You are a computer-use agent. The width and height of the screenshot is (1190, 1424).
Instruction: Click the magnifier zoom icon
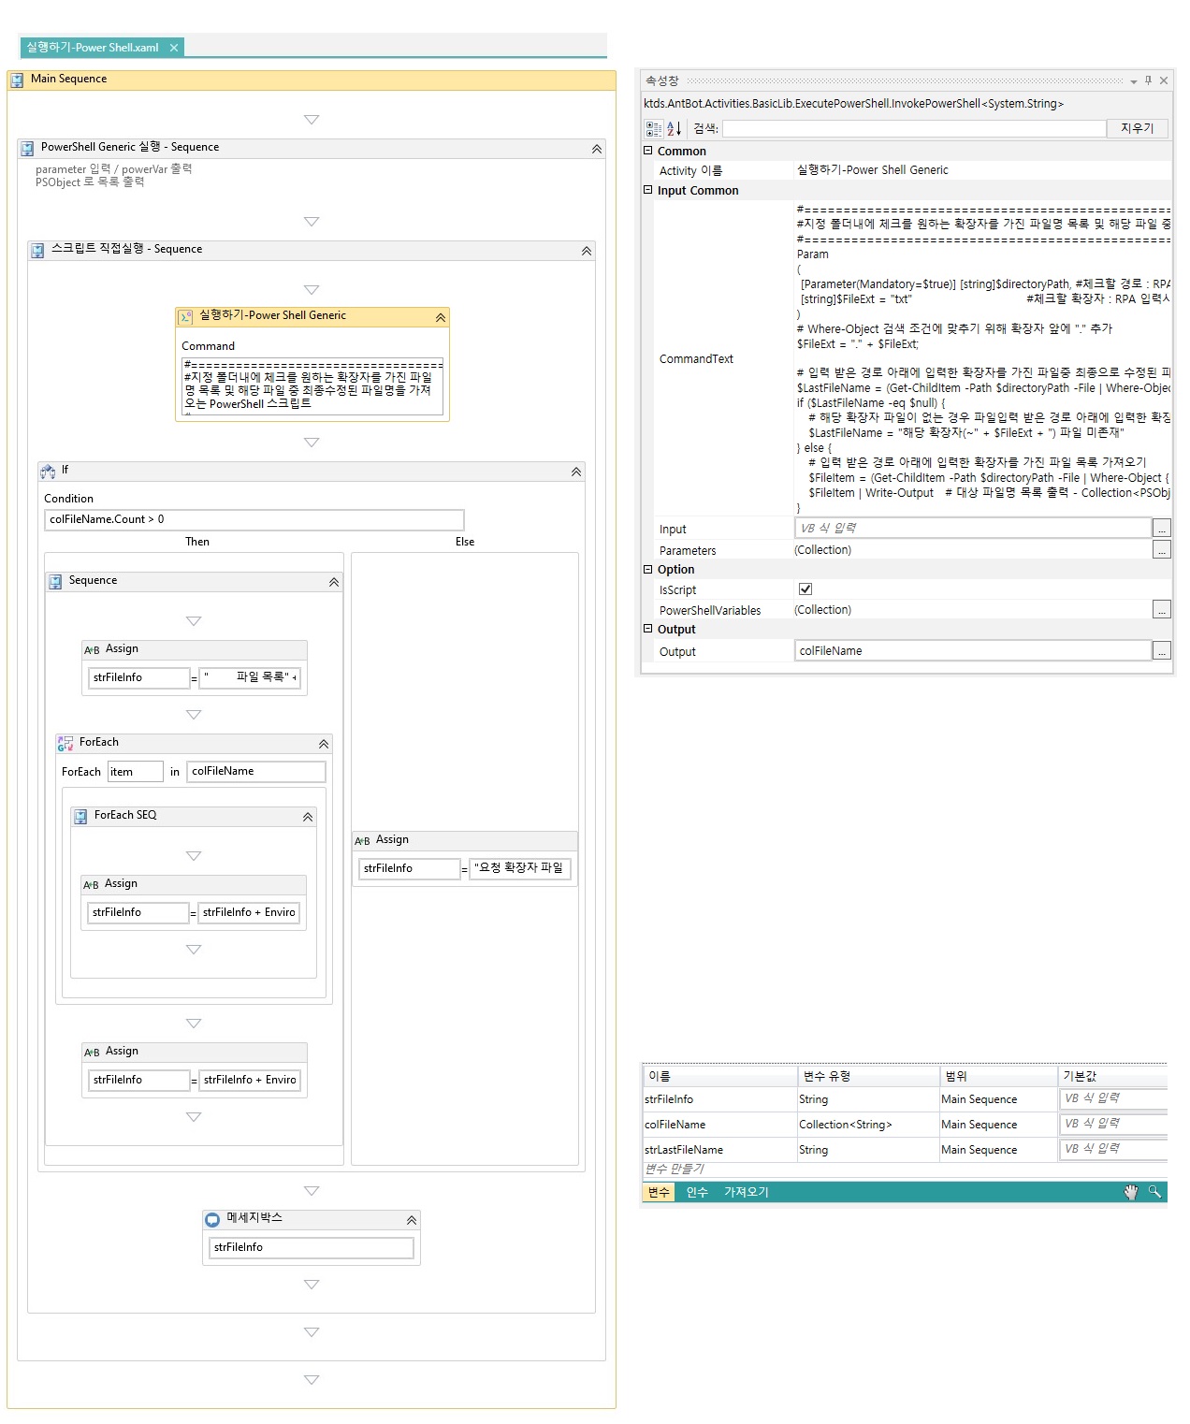click(1154, 1192)
